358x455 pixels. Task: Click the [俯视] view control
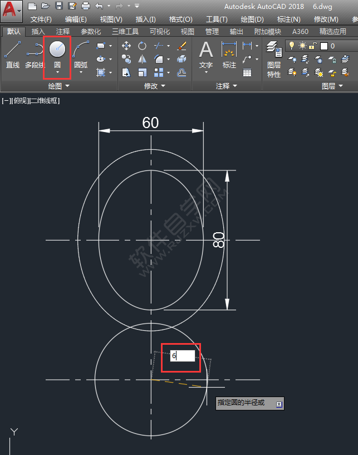[20, 101]
